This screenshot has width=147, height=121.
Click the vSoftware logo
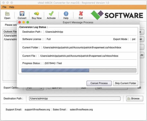click(117, 15)
